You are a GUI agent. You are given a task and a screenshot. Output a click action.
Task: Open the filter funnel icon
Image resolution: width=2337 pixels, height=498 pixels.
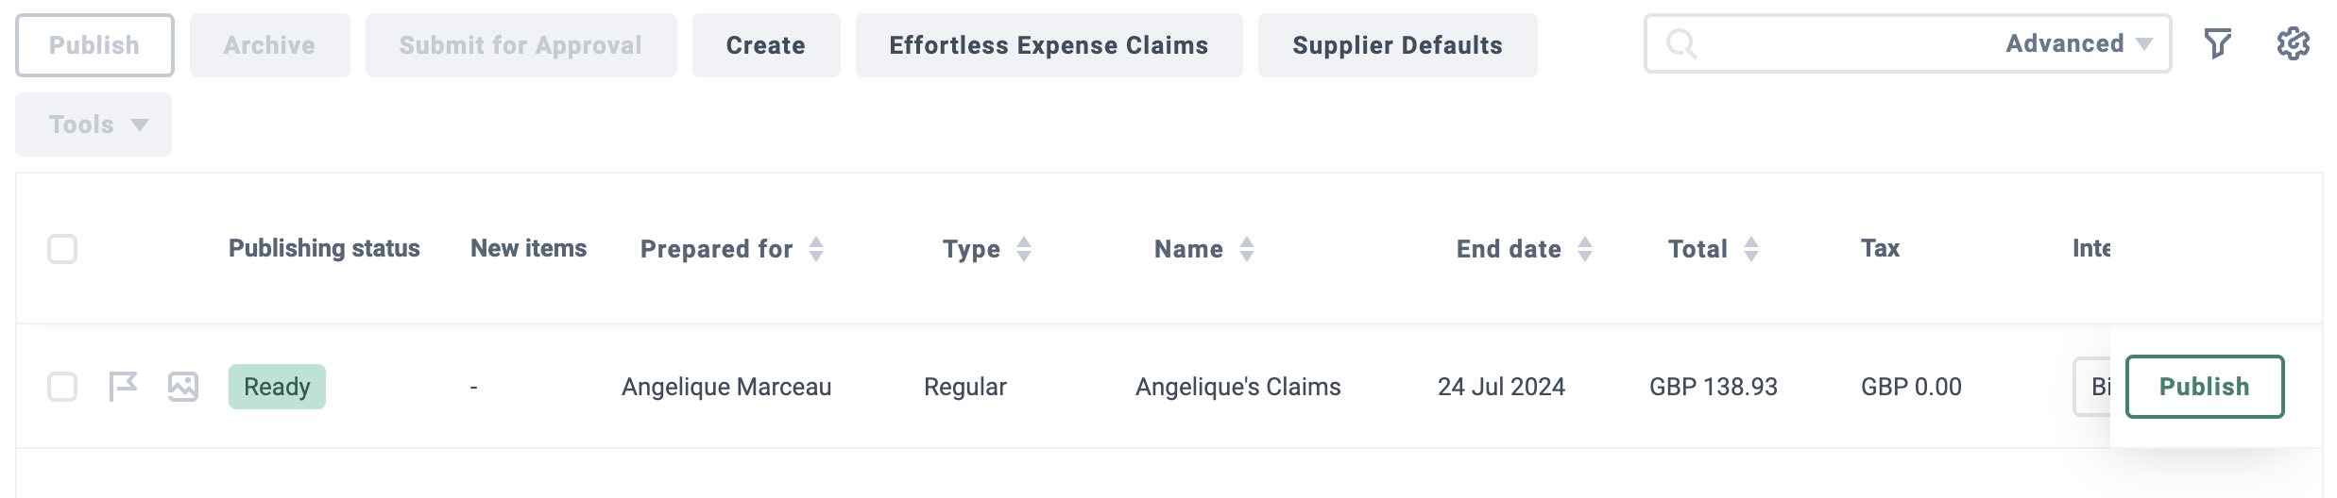point(2217,43)
